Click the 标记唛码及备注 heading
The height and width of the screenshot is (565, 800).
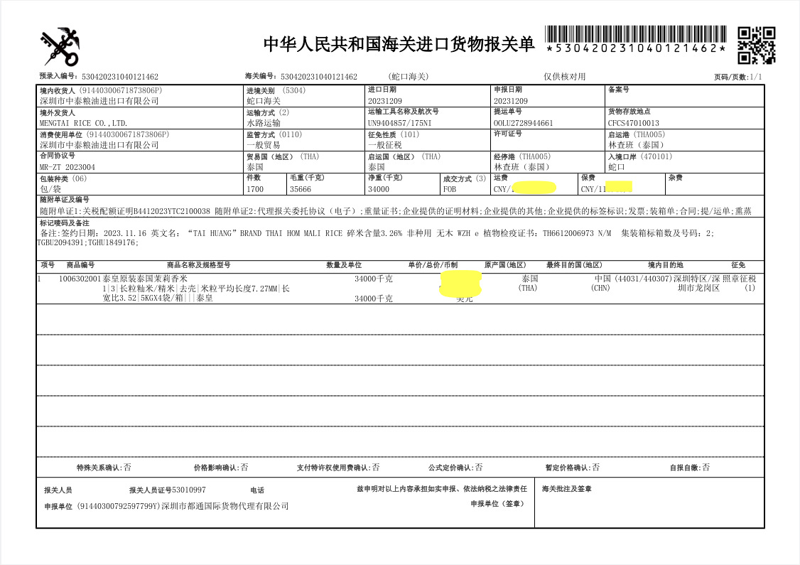point(64,223)
